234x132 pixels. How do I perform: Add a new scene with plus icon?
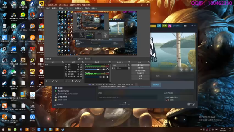46,81
